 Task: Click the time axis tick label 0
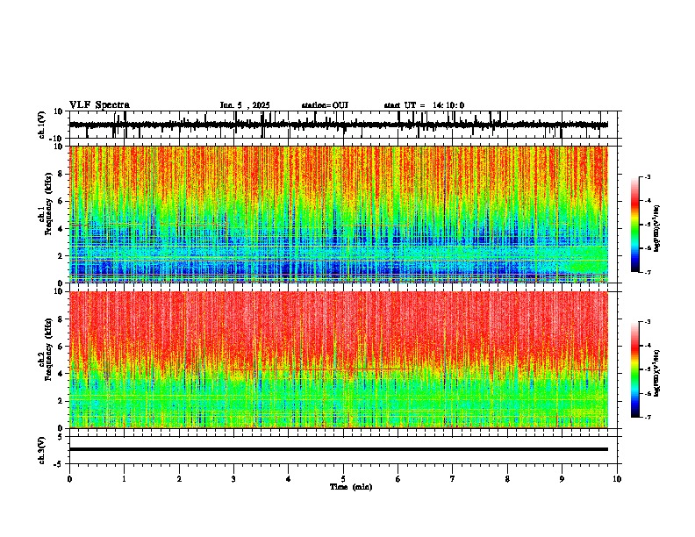[69, 479]
